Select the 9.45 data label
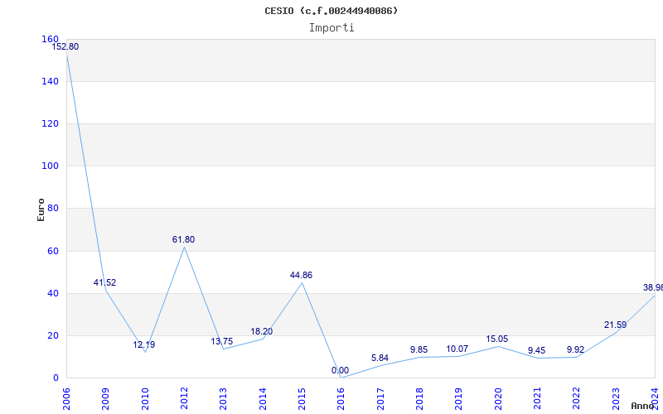Screen dimensions: 663x414 point(536,350)
